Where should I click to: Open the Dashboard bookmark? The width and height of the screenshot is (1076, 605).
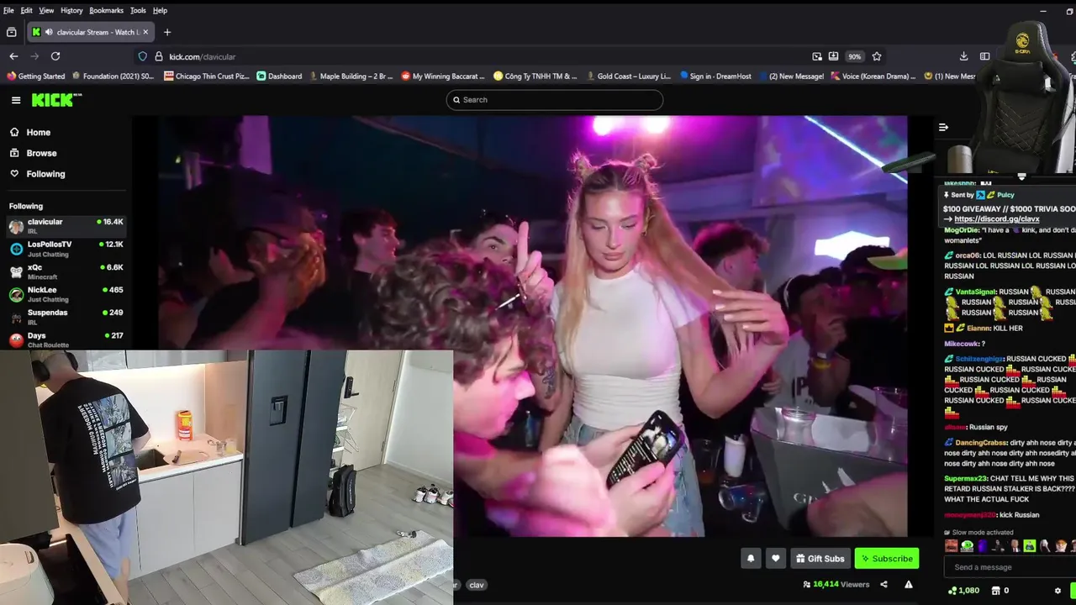279,76
